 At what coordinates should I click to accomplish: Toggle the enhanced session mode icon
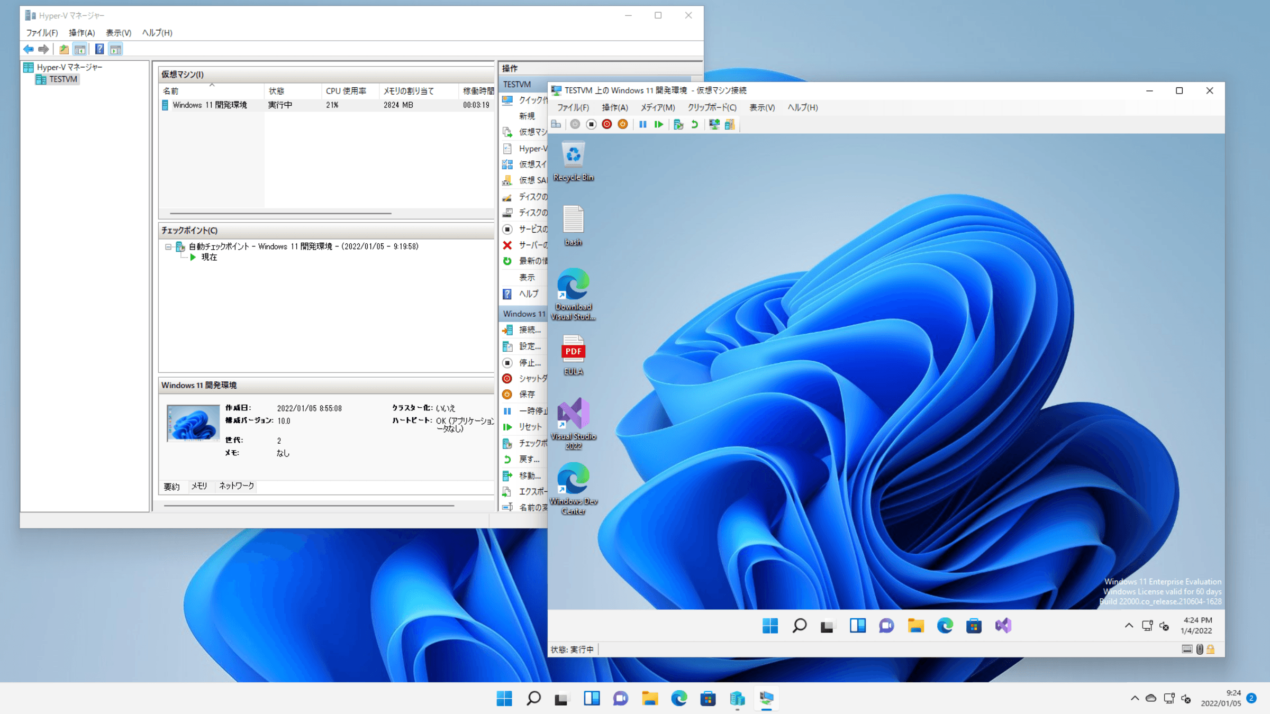click(714, 124)
